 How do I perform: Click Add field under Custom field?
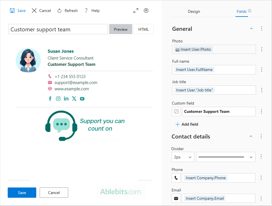tap(187, 124)
